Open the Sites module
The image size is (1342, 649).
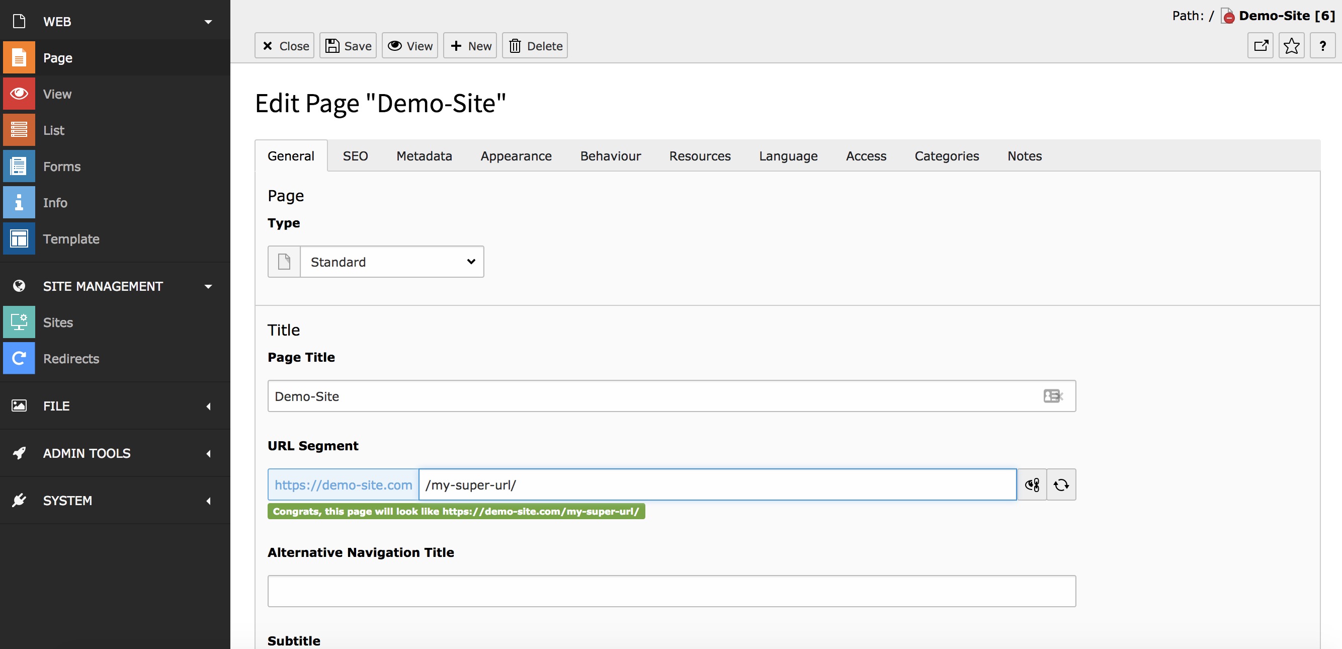click(115, 322)
